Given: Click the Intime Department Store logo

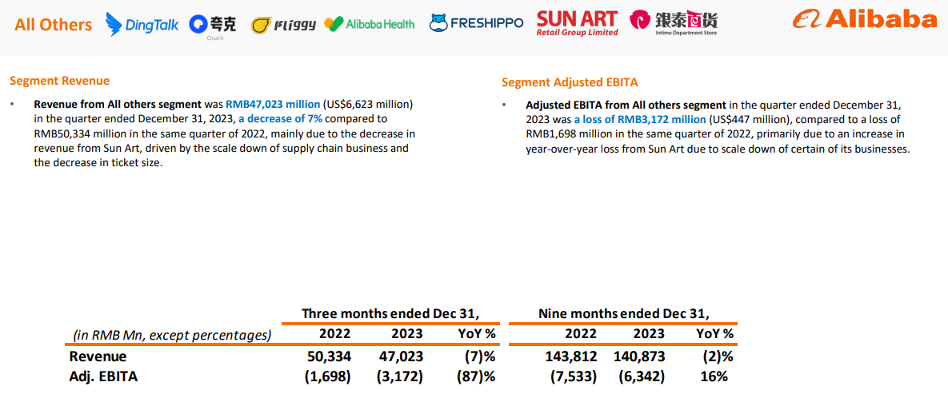Looking at the screenshot, I should point(674,23).
